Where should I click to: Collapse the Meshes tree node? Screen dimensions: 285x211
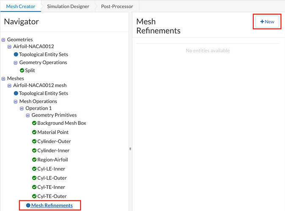[x=3, y=78]
